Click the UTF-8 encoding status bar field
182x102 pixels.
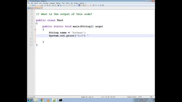140,97
